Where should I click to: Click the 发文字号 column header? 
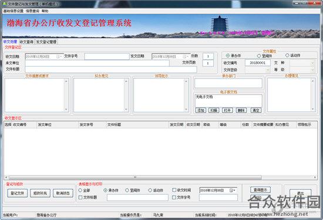point(92,125)
